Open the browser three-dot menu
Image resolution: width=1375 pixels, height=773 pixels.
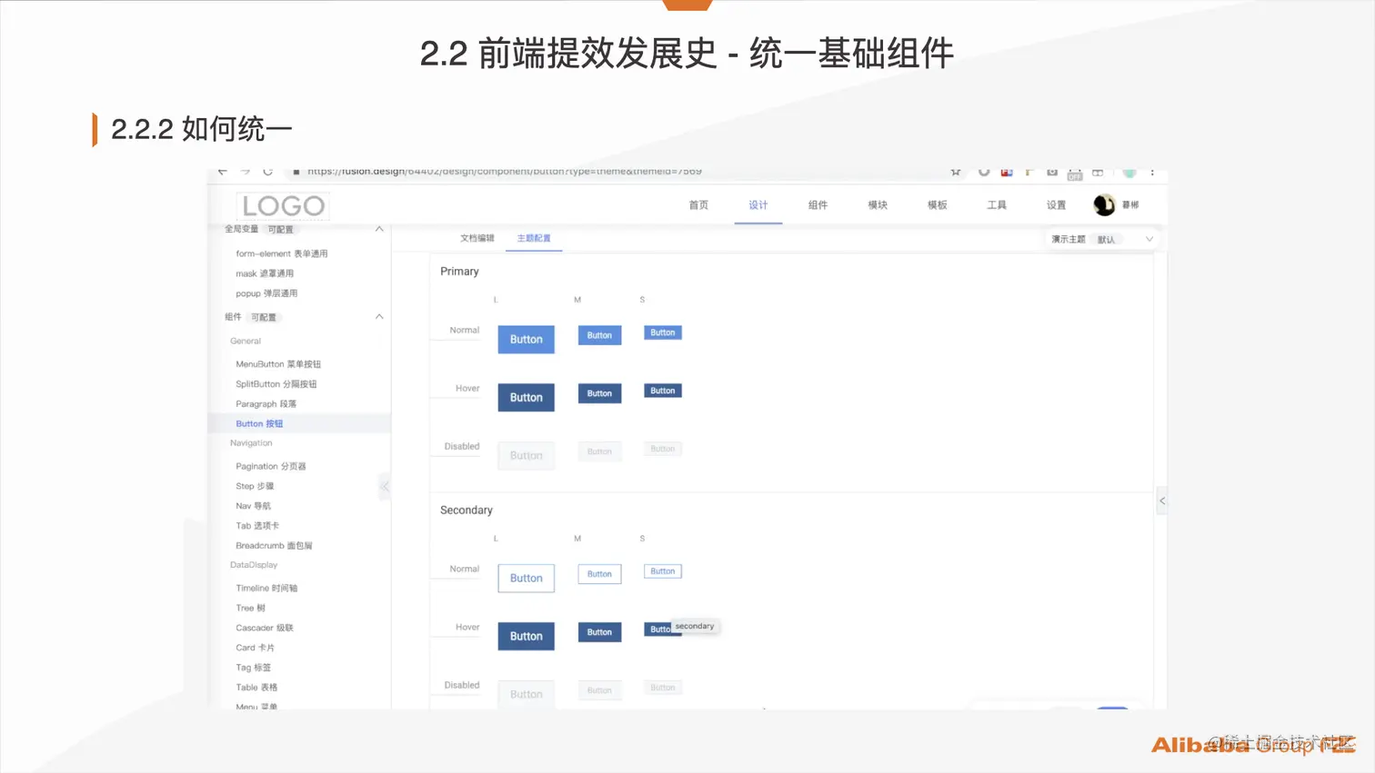1152,171
